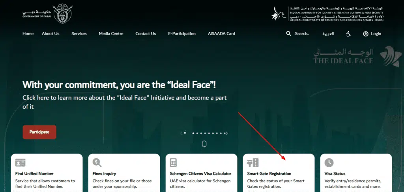404x192 pixels.
Task: Open the Fines Inquiry title
Action: 104,174
